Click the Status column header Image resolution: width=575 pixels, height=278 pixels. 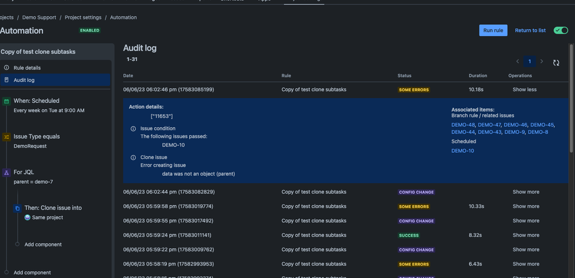tap(404, 76)
